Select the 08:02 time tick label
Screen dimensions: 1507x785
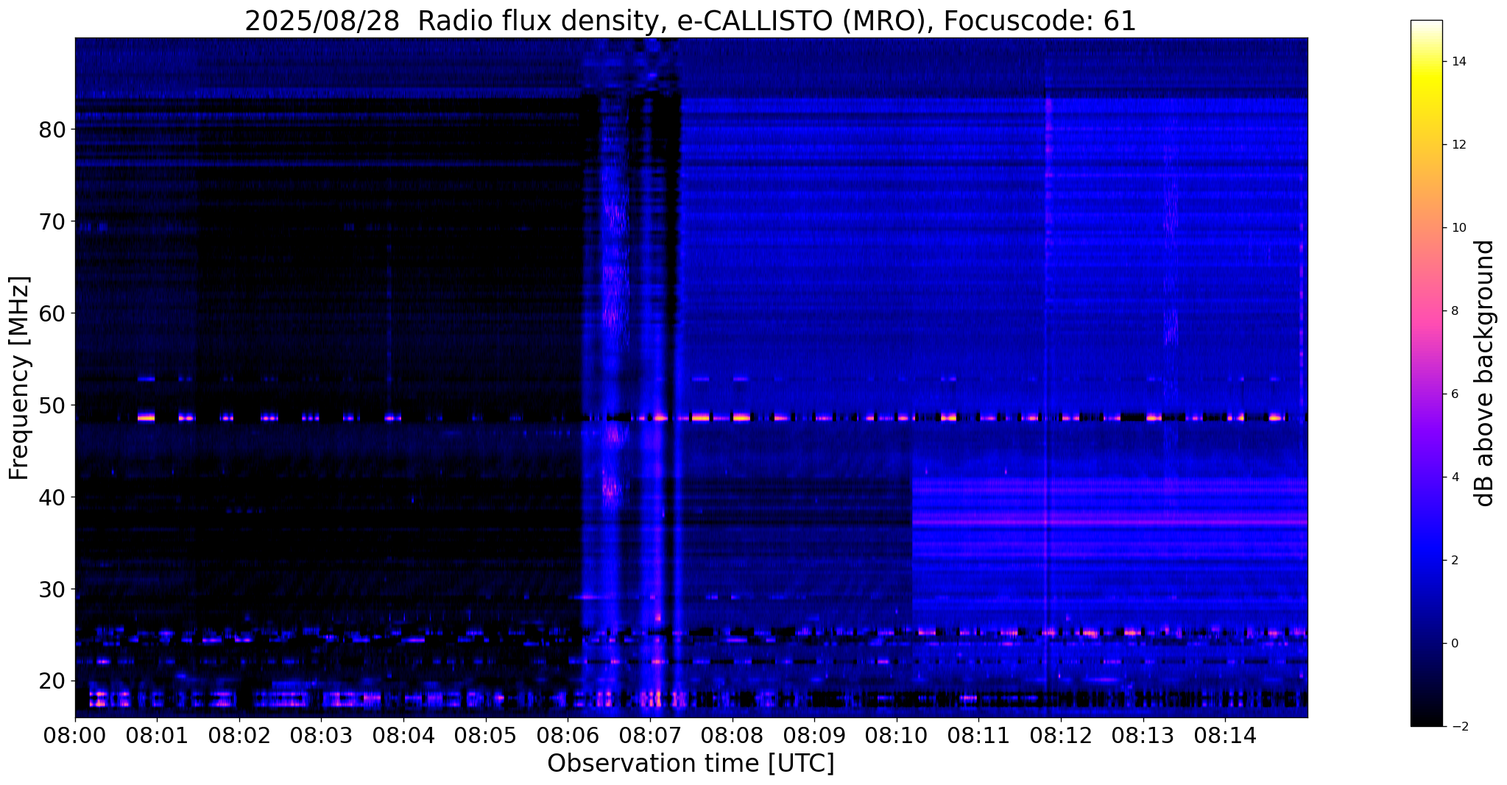[239, 735]
